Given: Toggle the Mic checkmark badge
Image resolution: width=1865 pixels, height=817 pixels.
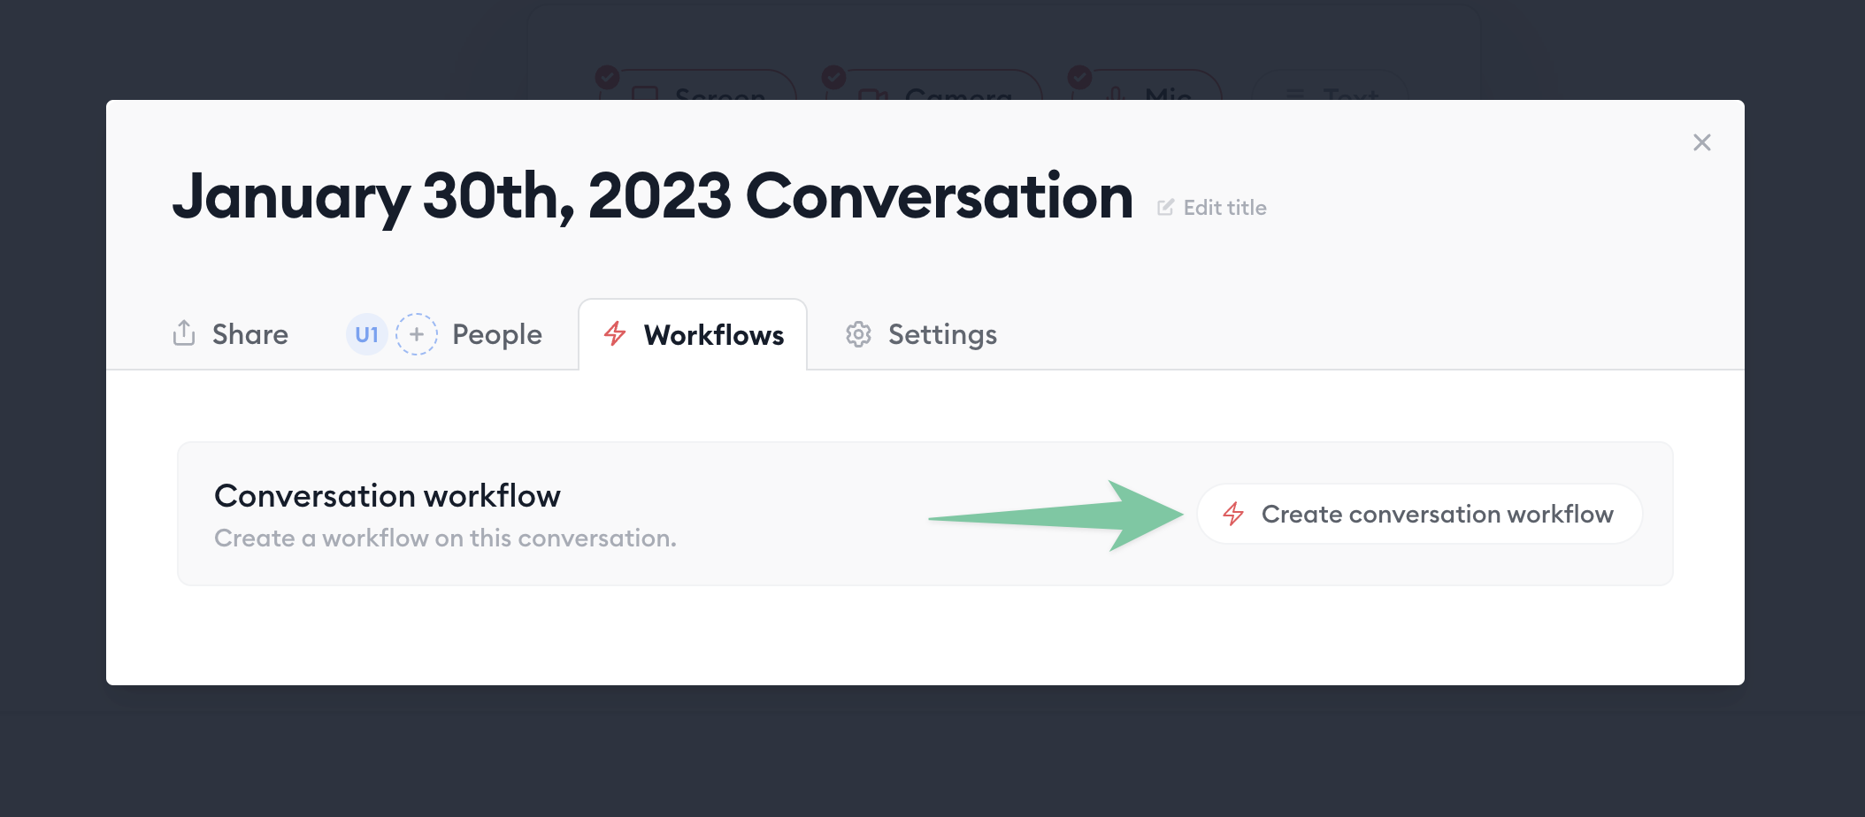Looking at the screenshot, I should click(1079, 78).
